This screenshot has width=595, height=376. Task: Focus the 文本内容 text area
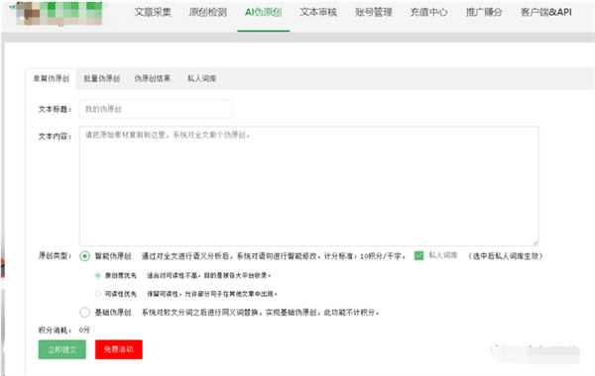tap(308, 186)
